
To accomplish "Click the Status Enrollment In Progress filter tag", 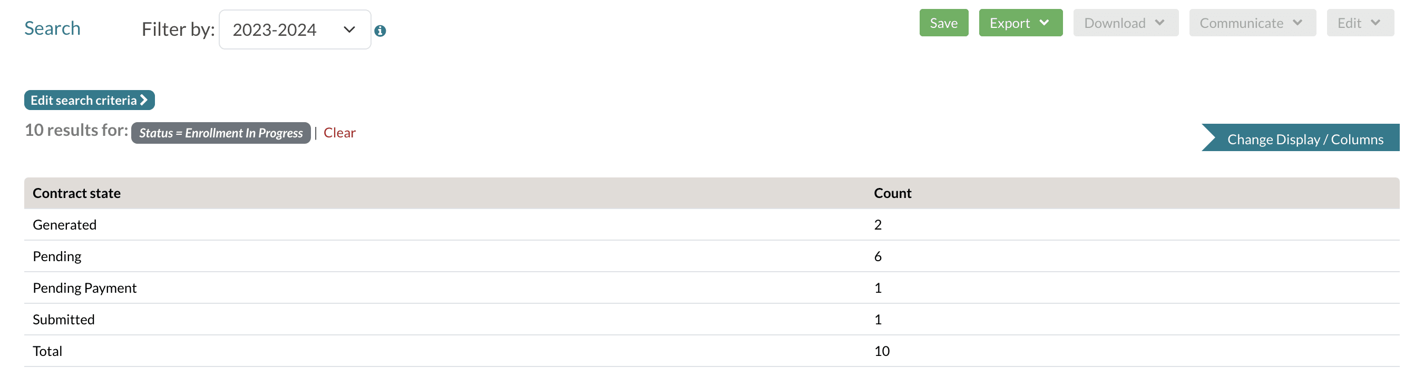I will click(x=221, y=133).
